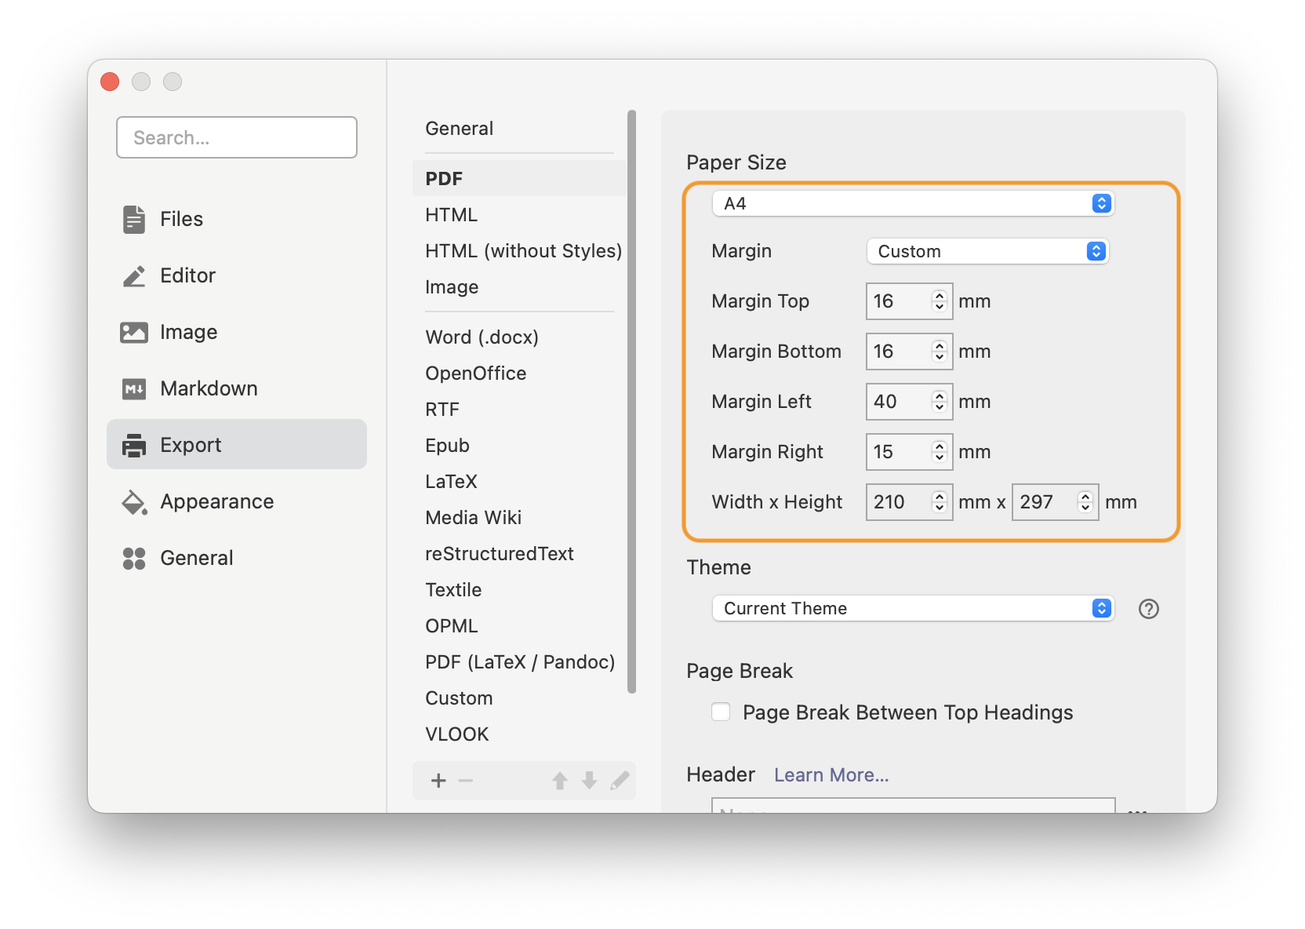Image resolution: width=1305 pixels, height=929 pixels.
Task: Click the Margin Top stepper arrows
Action: click(x=939, y=301)
